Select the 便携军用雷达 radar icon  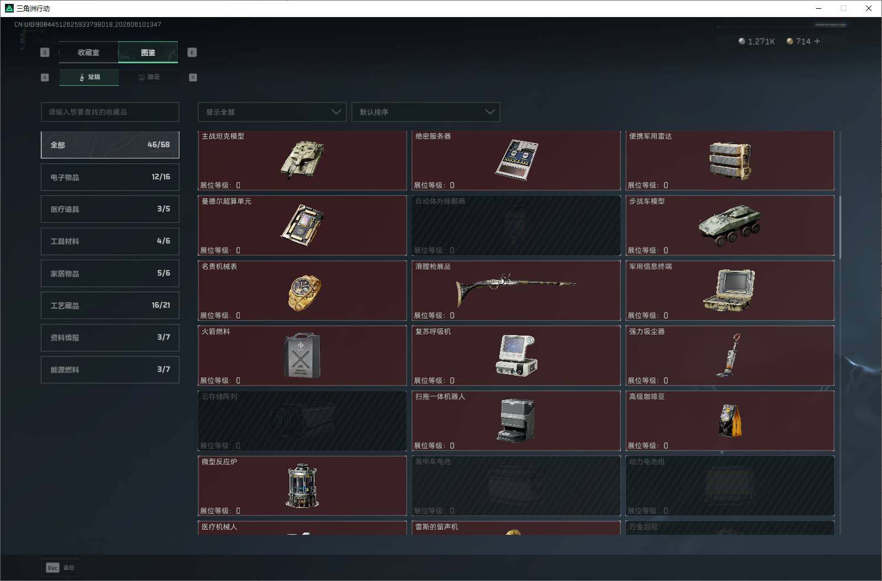click(x=730, y=161)
